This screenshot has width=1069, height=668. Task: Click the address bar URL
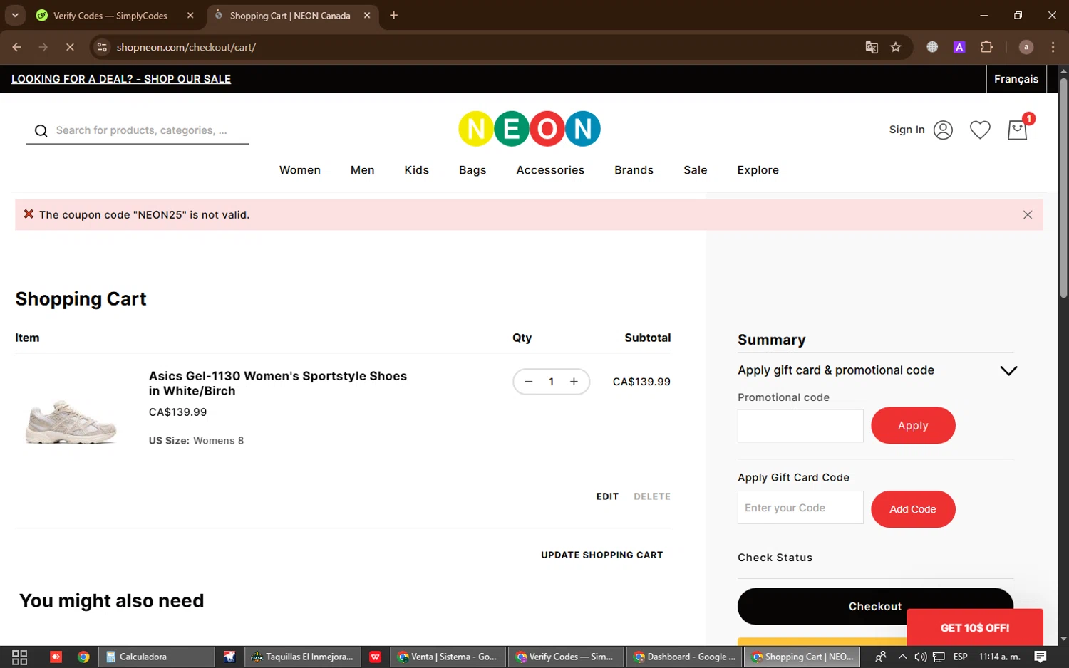tap(186, 47)
